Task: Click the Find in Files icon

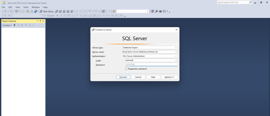Action: (114, 12)
